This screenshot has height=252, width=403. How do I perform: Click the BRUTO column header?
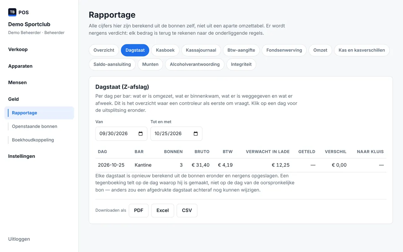click(202, 152)
